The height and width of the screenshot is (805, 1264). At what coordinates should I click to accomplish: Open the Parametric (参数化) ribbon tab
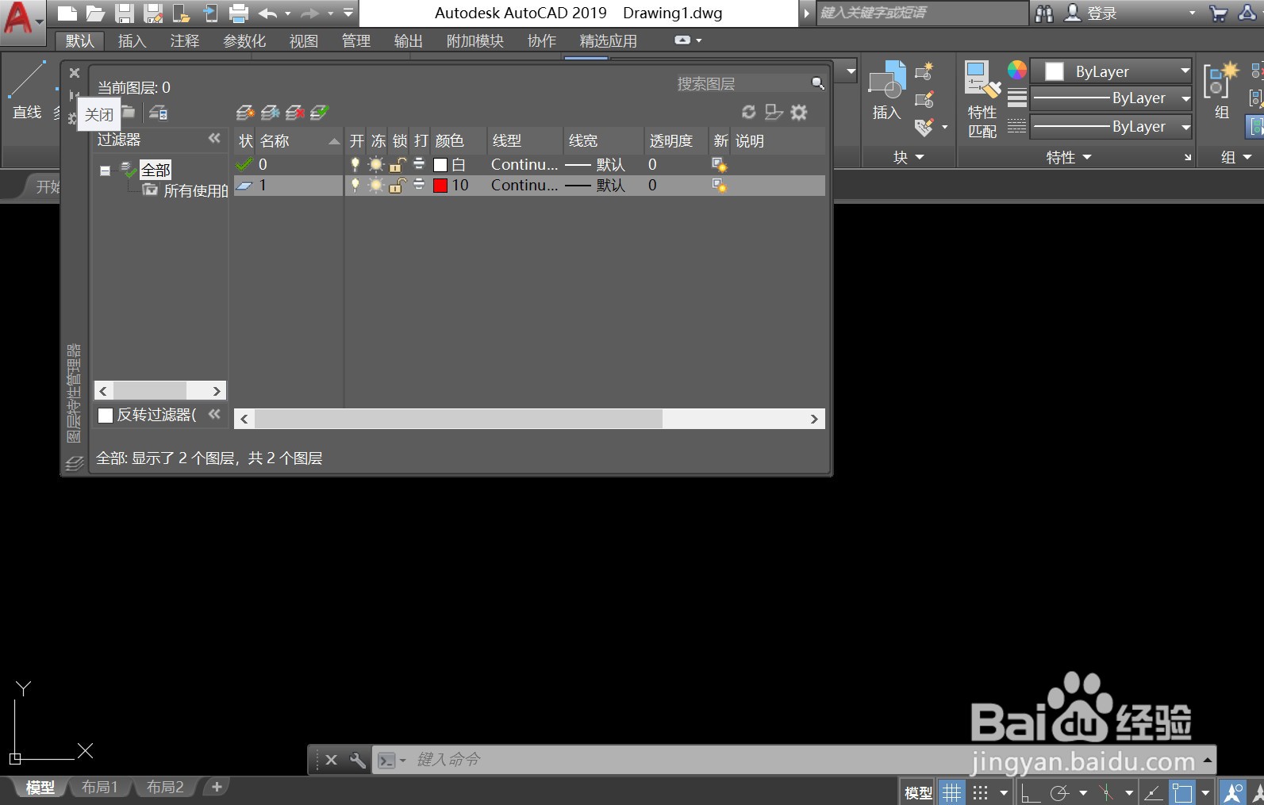pos(244,41)
